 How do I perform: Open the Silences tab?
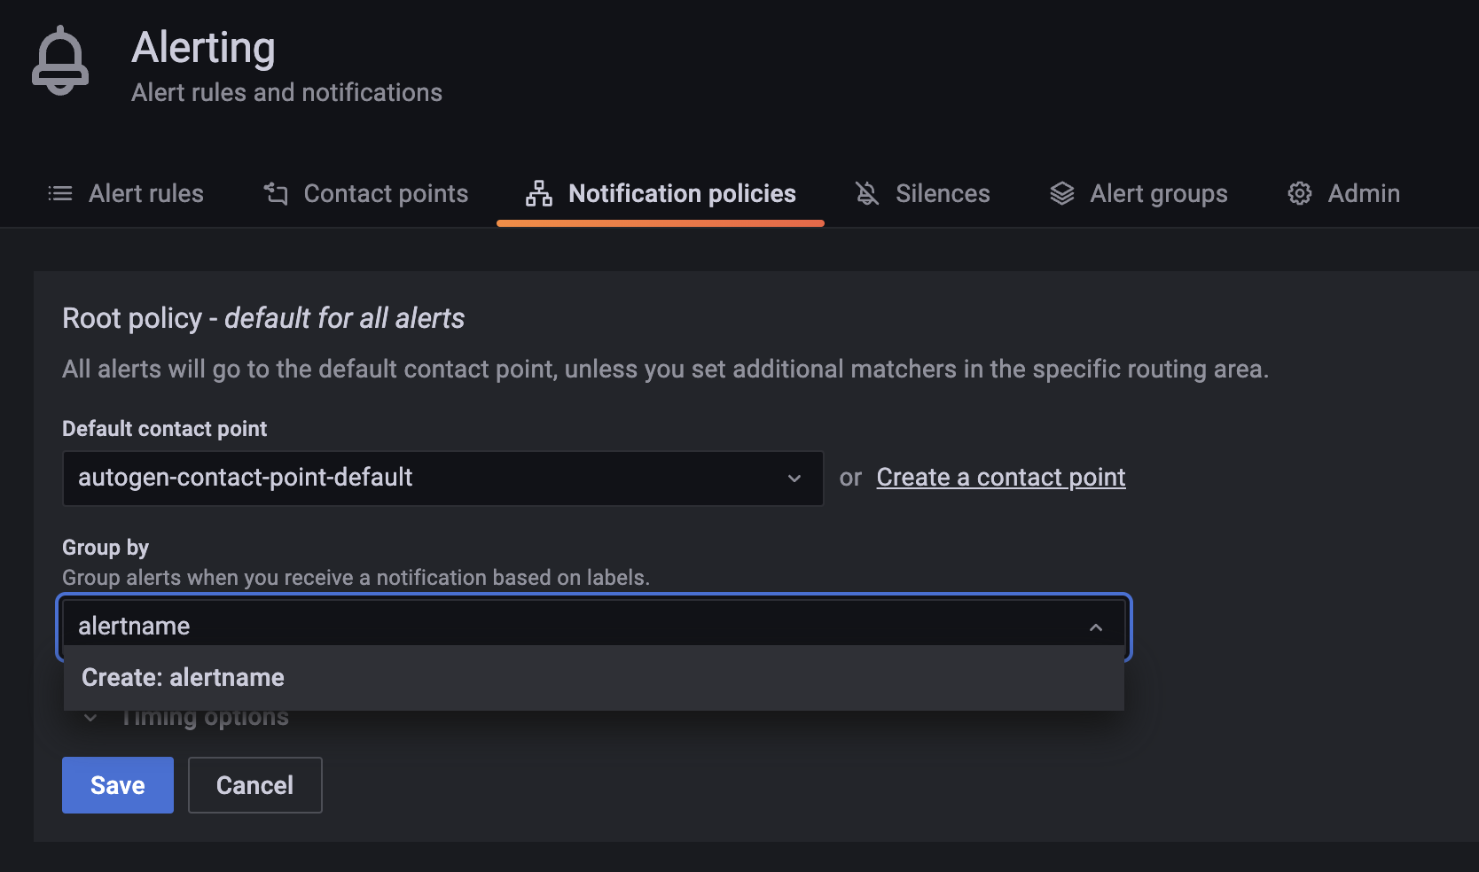coord(942,193)
